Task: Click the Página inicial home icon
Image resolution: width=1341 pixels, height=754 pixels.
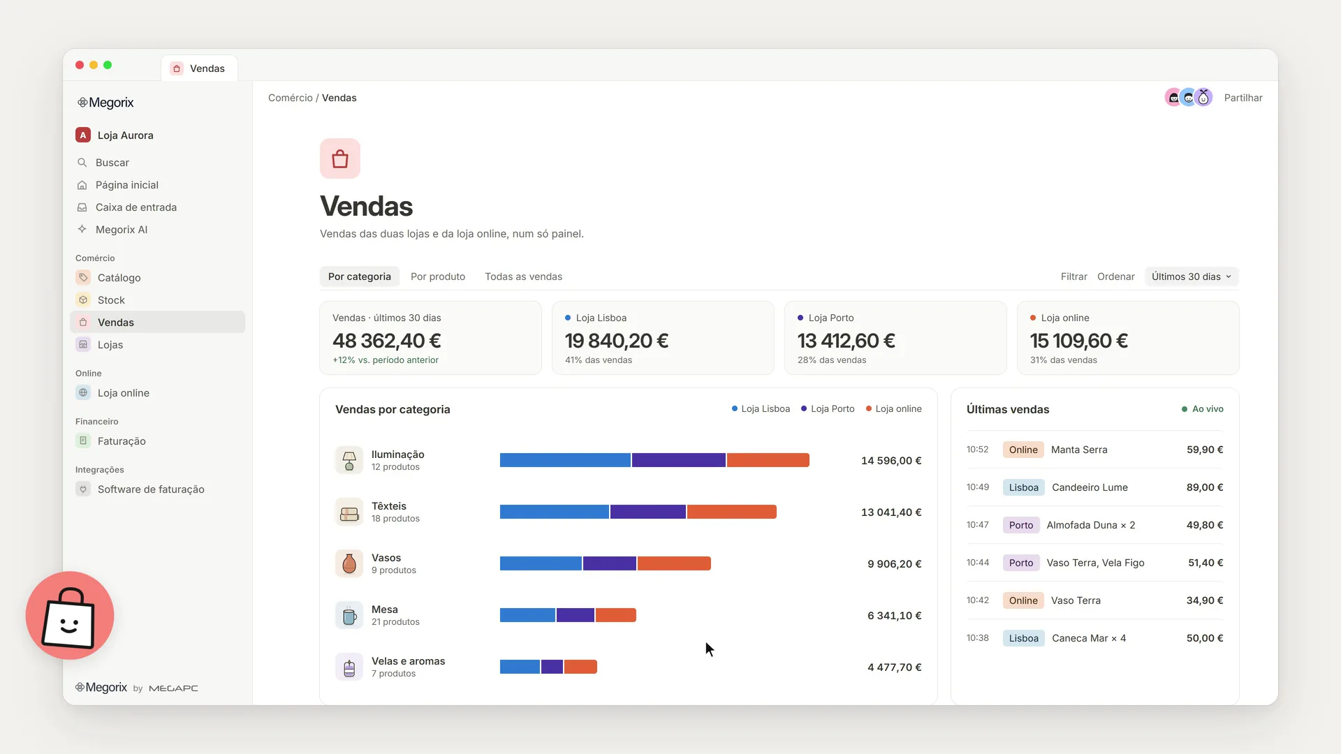Action: pos(82,185)
